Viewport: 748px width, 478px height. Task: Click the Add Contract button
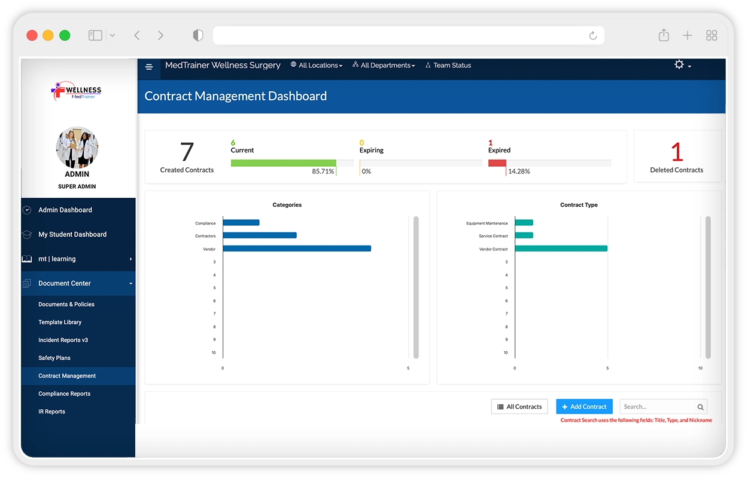[x=584, y=406]
